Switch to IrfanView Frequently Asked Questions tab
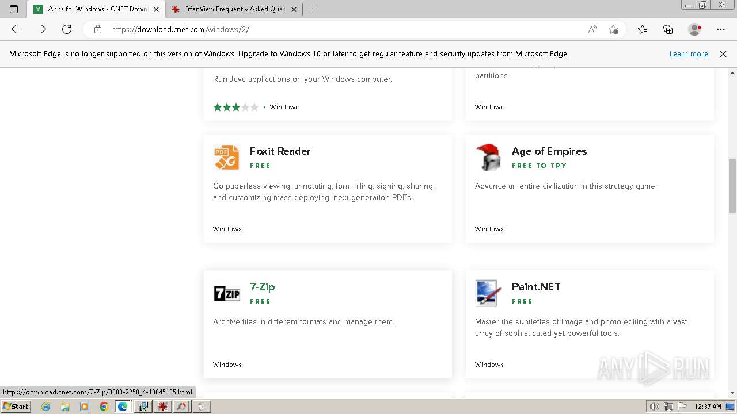 click(234, 9)
